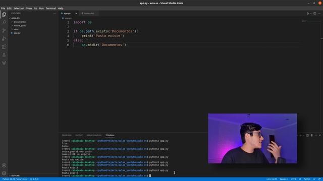Screen dimensions: 323x181
Task: Open the File menu
Action: click(x=3, y=9)
